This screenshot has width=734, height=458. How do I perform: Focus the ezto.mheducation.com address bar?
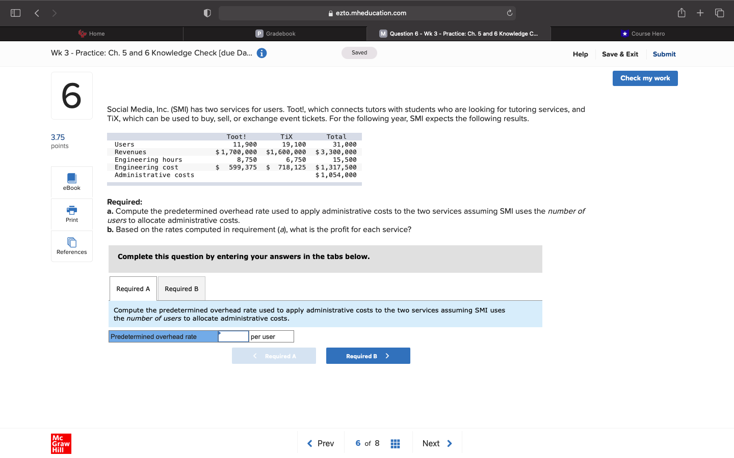pos(367,13)
